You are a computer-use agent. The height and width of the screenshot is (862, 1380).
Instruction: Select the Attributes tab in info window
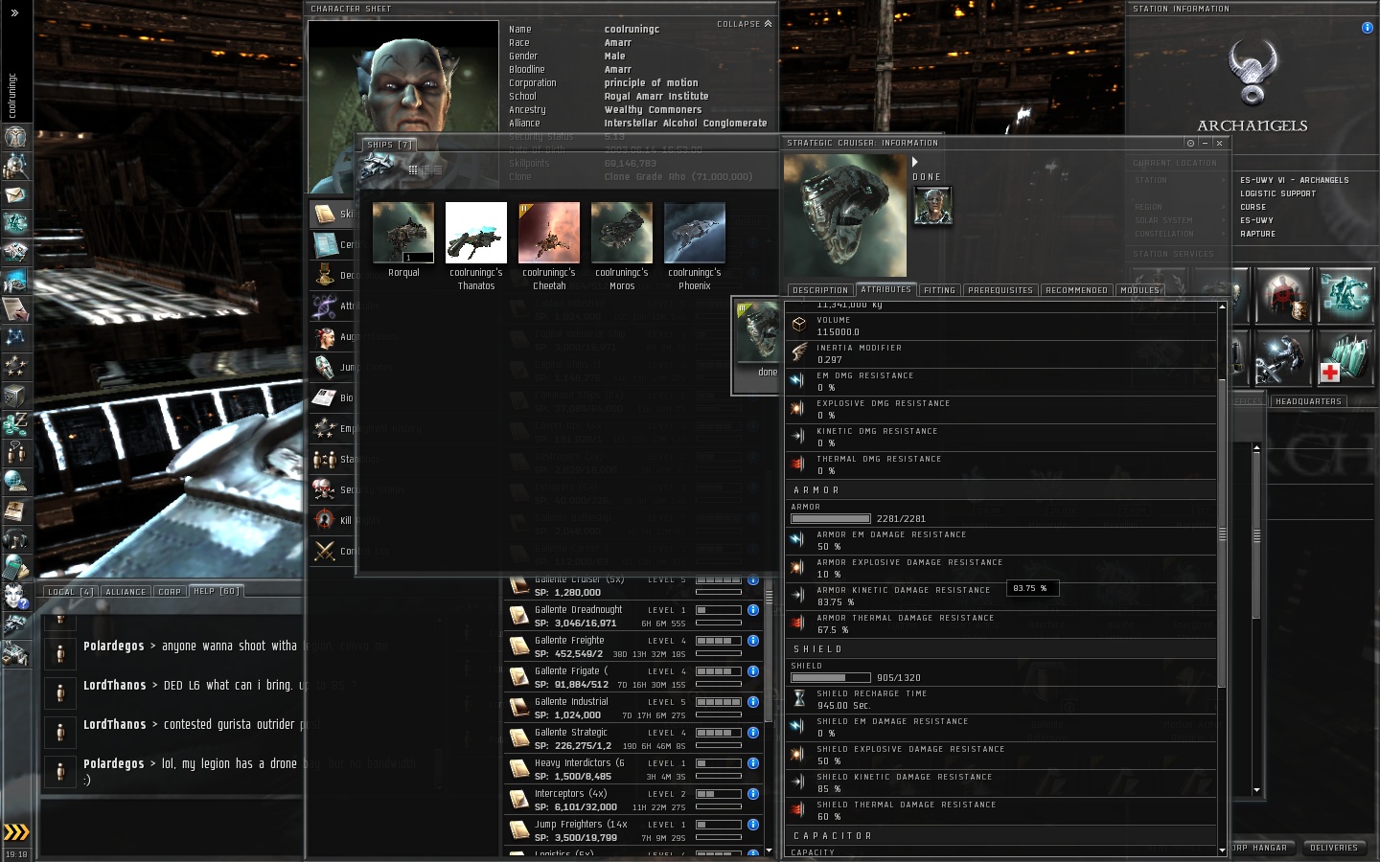pyautogui.click(x=886, y=289)
